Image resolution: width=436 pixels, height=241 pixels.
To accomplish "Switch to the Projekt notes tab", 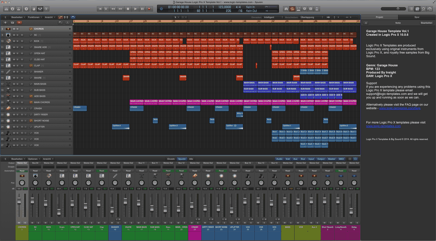I will coord(379,17).
